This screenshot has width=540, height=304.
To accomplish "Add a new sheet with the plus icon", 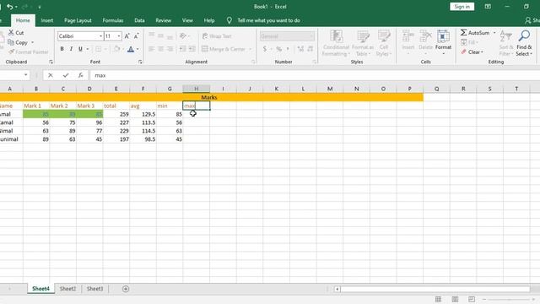I will (126, 289).
